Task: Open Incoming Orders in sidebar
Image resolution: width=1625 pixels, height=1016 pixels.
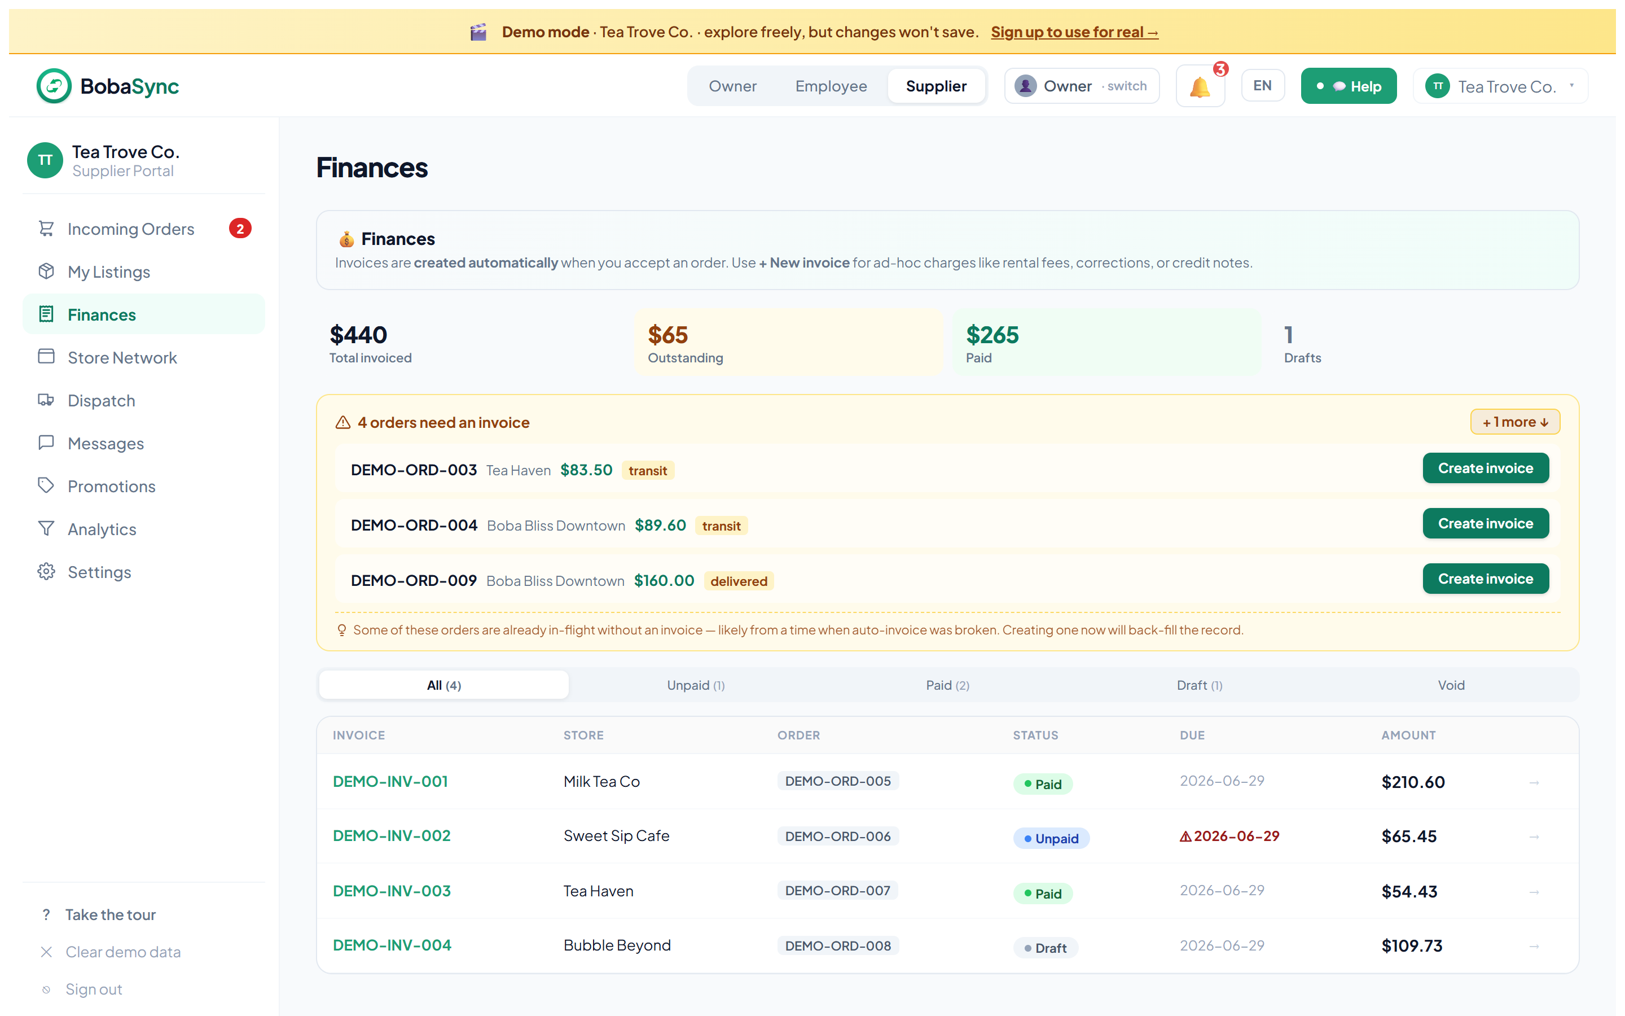Action: pos(144,229)
